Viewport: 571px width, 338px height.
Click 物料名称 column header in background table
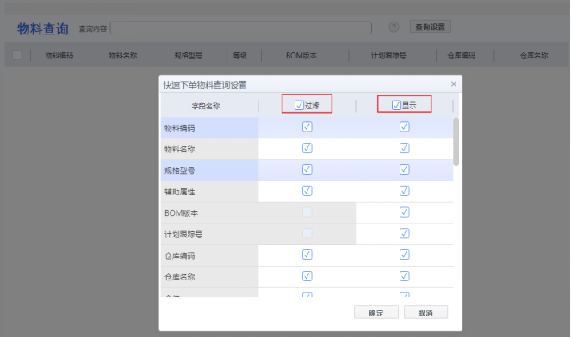tap(123, 56)
